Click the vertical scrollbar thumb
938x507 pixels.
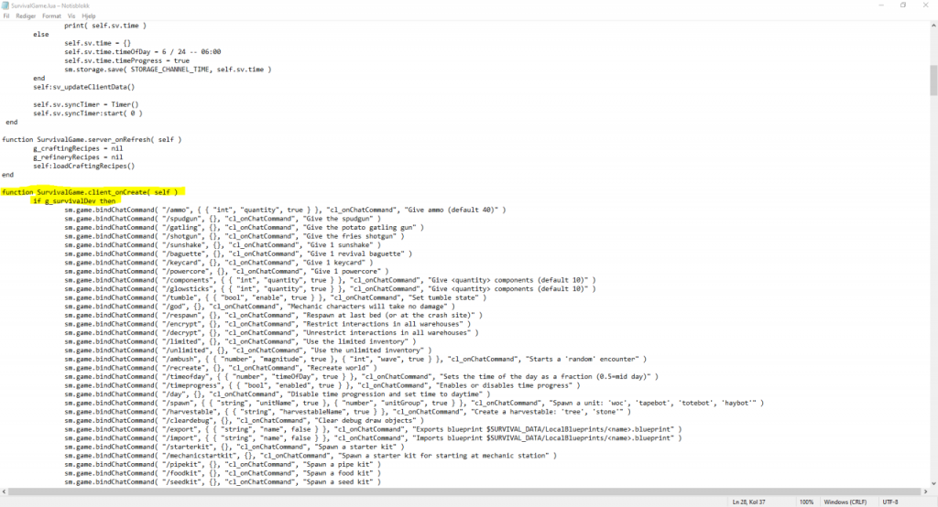[x=933, y=78]
